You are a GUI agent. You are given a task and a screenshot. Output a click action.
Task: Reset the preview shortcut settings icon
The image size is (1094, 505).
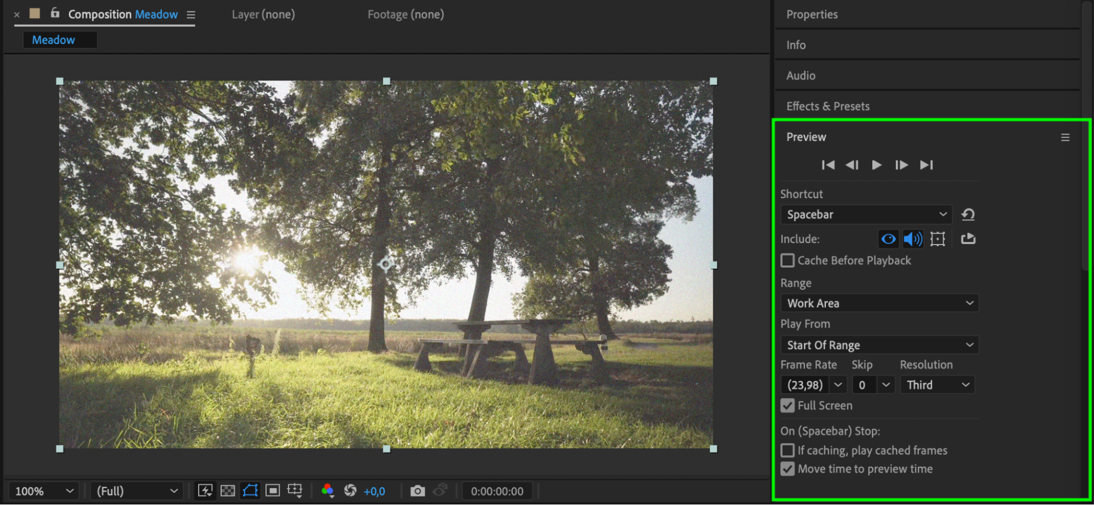click(968, 214)
